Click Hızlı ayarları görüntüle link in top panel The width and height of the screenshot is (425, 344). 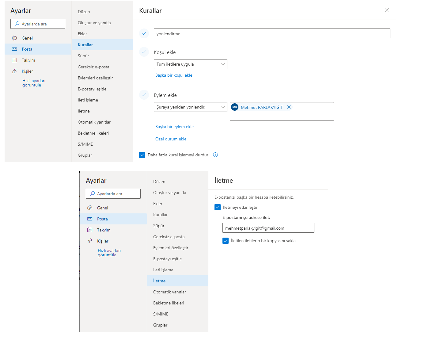coord(34,83)
